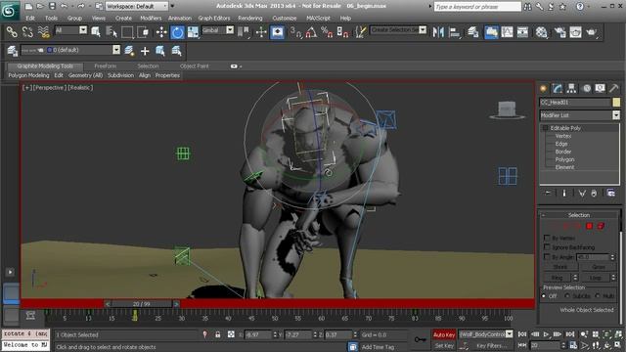Click the object color swatch beside name

(616, 102)
